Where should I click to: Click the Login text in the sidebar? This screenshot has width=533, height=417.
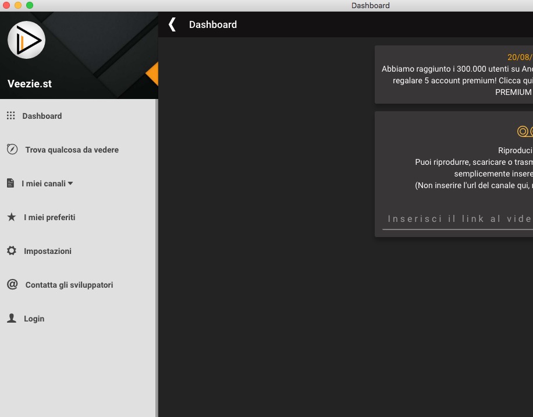(34, 319)
